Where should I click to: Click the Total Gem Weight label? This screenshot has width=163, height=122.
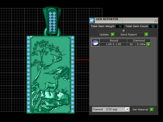click(x=103, y=26)
